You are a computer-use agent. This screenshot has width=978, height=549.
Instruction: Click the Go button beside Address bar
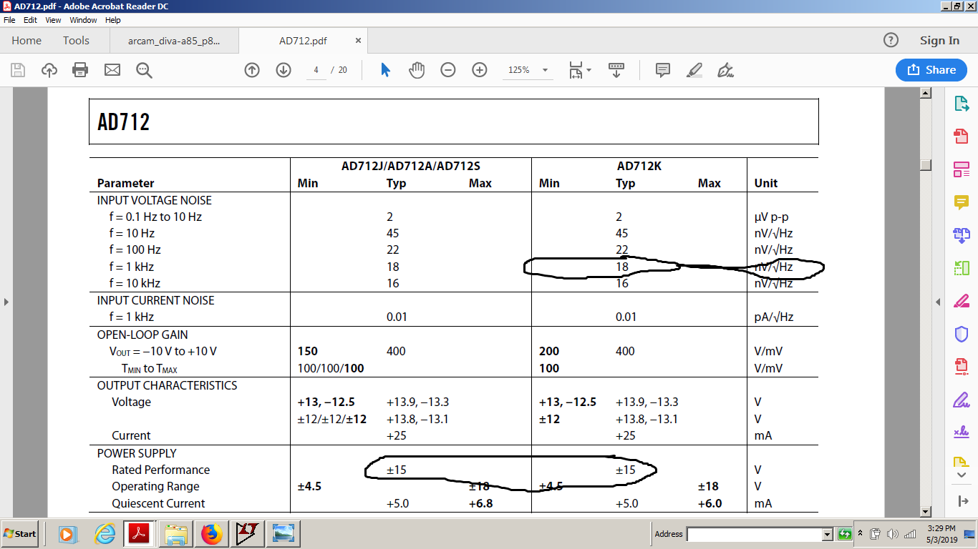point(845,534)
